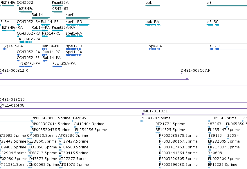
Task: Select the ppk gene feature
Action: 153,6
